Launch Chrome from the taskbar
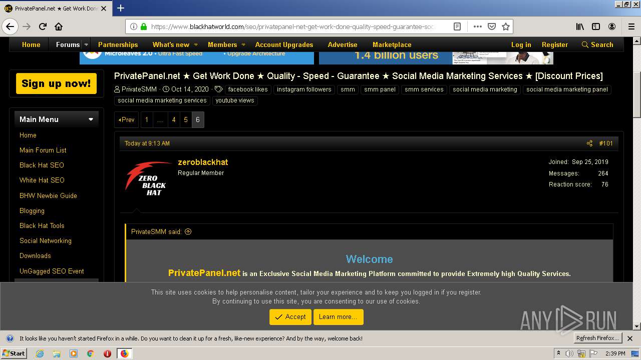The image size is (641, 360). [x=90, y=353]
